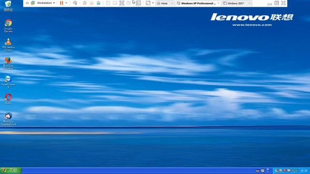Close the Home tab
The image size is (310, 174).
[x=172, y=3]
